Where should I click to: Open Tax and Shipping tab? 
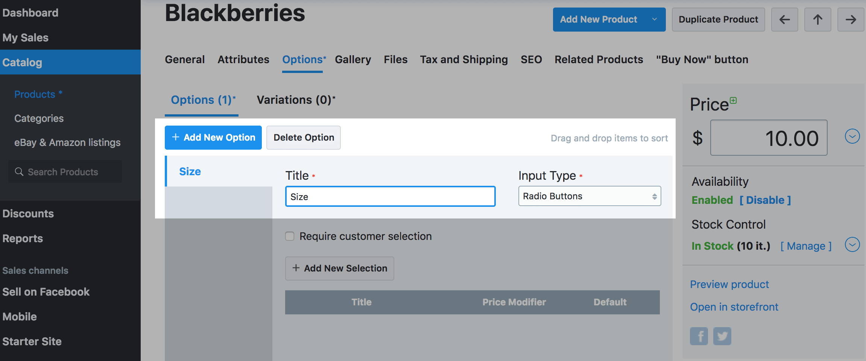464,59
